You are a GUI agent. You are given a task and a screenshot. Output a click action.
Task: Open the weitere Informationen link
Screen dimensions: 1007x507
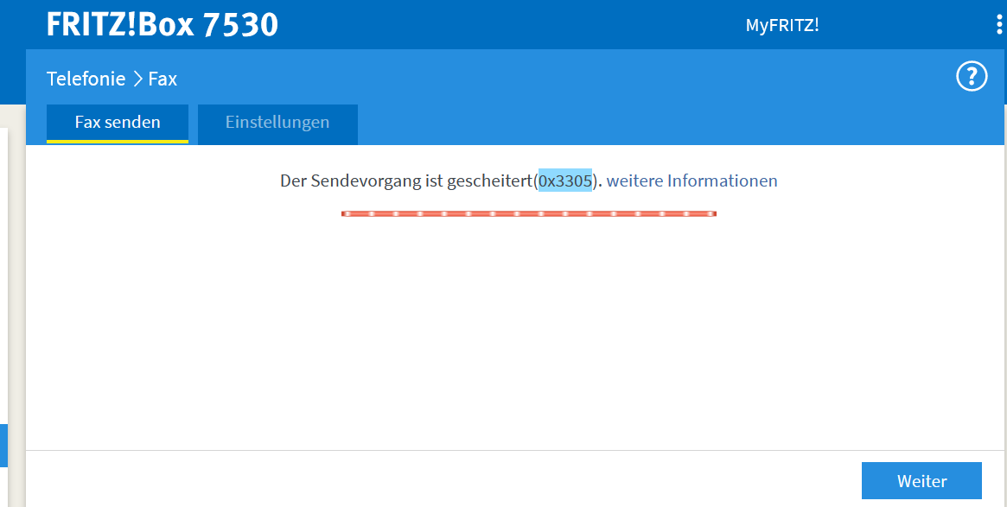[692, 181]
